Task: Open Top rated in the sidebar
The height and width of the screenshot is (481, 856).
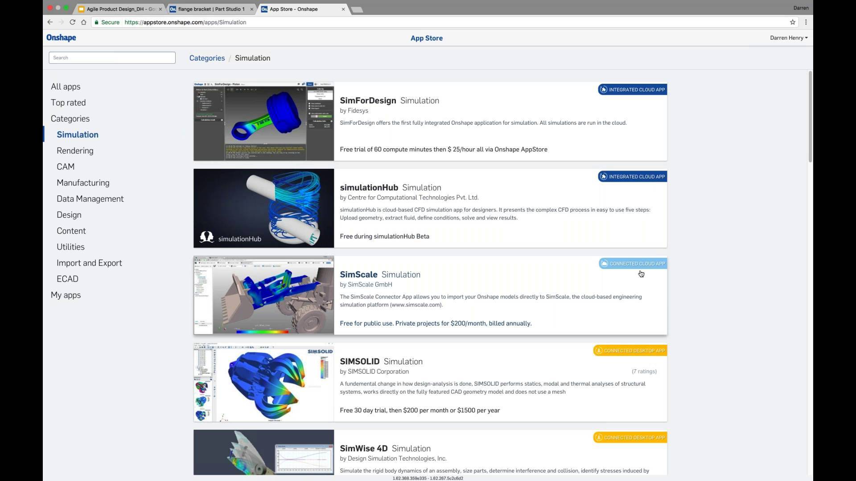Action: pyautogui.click(x=68, y=103)
